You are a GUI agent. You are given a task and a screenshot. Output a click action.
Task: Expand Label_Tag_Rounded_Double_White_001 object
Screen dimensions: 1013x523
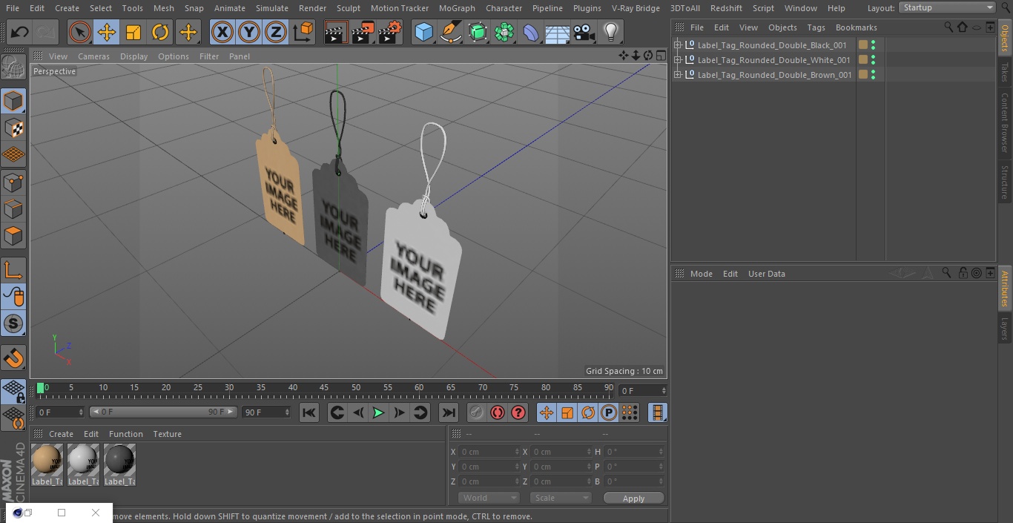pos(677,60)
